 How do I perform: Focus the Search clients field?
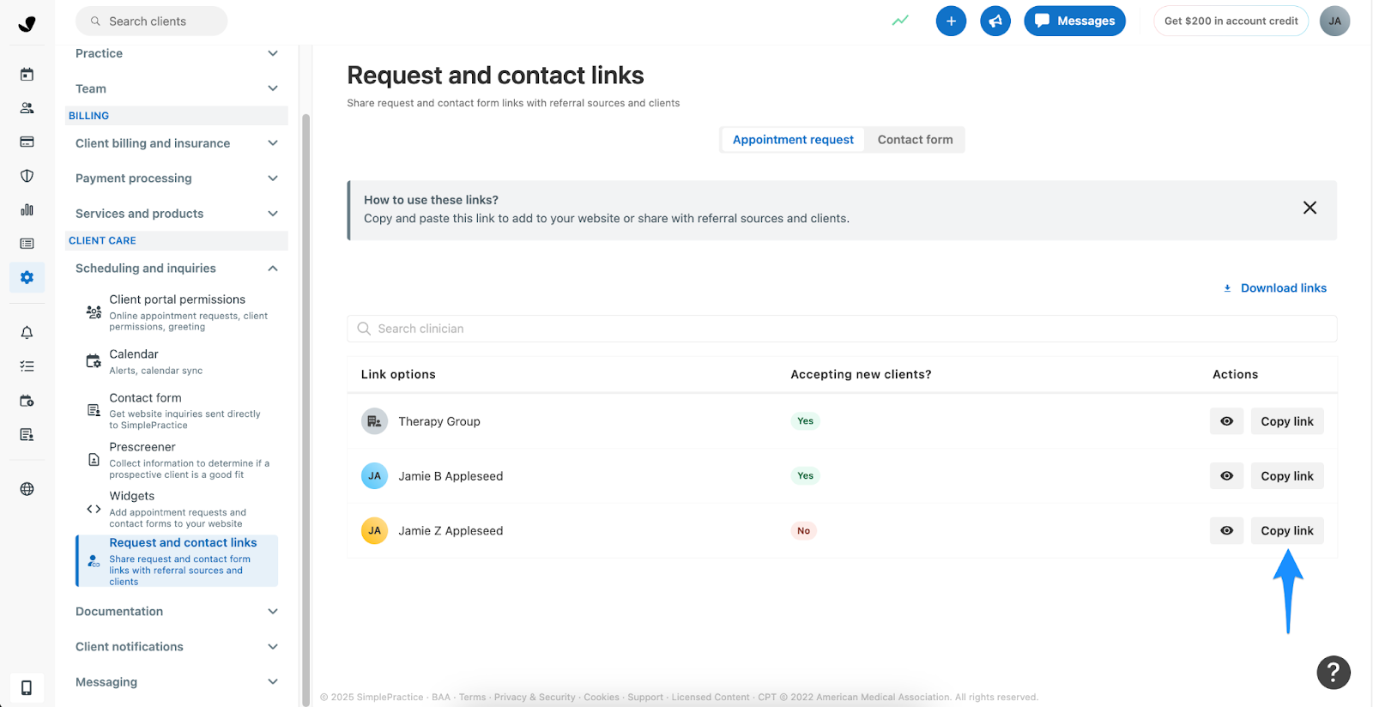tap(152, 21)
